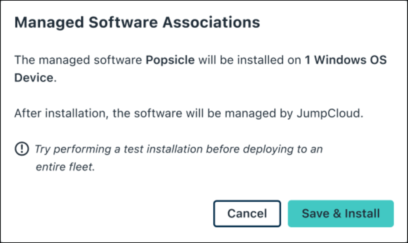Click the Save & Install button
The width and height of the screenshot is (408, 243).
pos(341,213)
